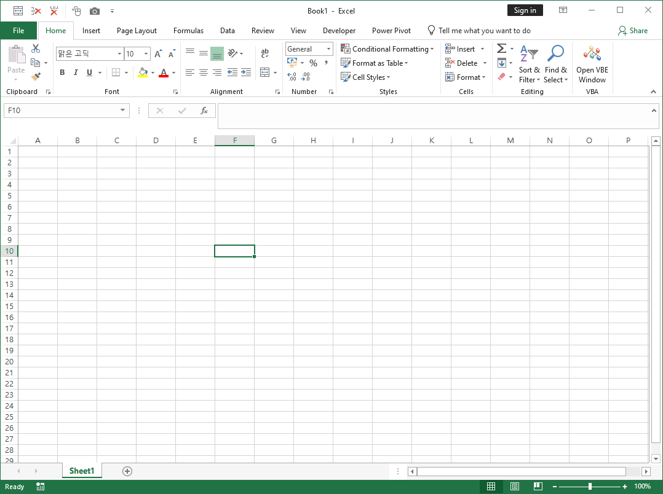Toggle Underline formatting
Viewport: 663px width, 494px height.
point(89,73)
